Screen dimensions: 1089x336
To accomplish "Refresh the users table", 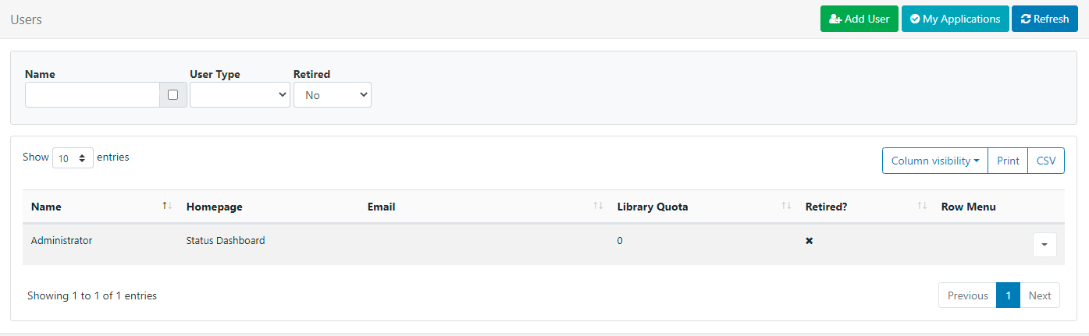I will pyautogui.click(x=1045, y=19).
